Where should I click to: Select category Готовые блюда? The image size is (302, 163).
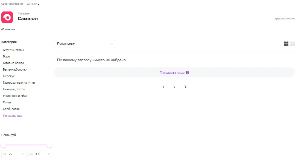[x=13, y=63]
